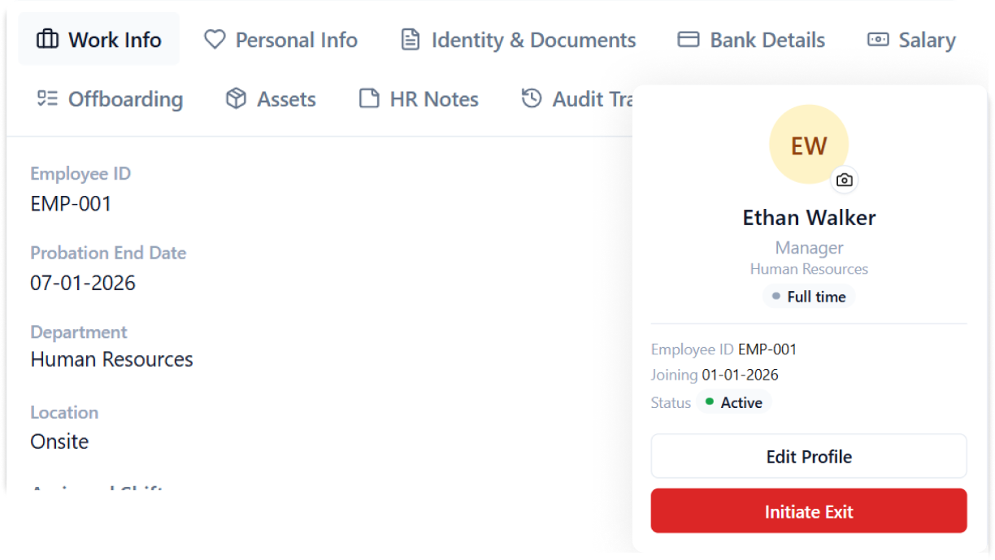995x560 pixels.
Task: Click the Audit Trail tab
Action: [576, 99]
